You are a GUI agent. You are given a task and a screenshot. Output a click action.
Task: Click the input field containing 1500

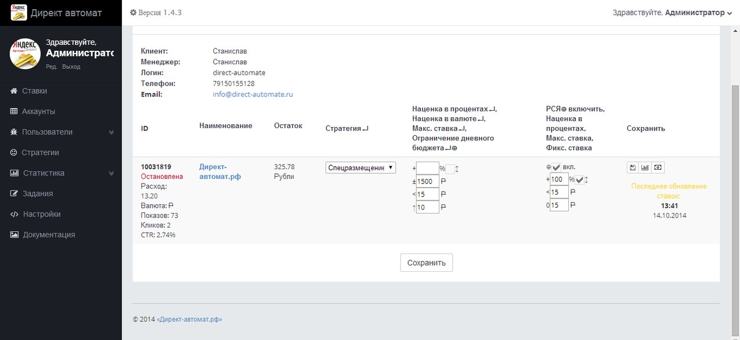pos(428,181)
